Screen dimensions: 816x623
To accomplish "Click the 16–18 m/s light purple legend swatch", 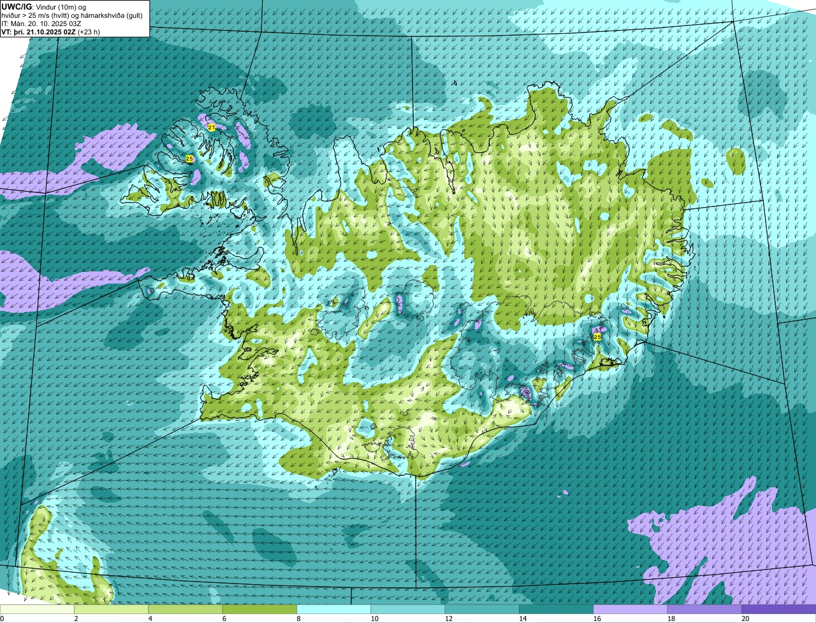I will (630, 610).
